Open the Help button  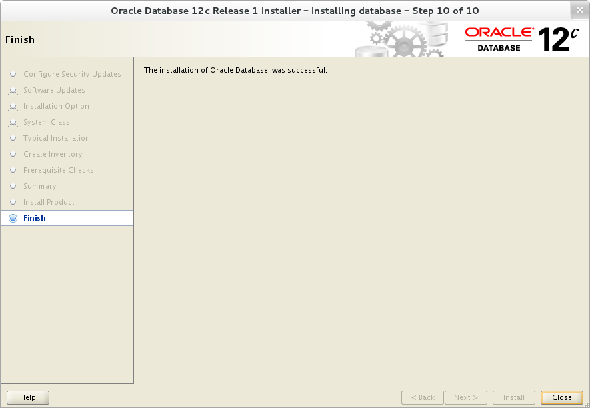[x=28, y=397]
